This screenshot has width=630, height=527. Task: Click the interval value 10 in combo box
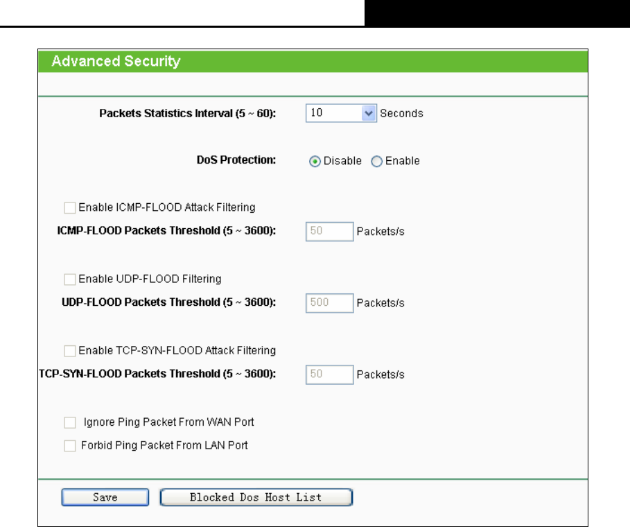click(x=317, y=113)
